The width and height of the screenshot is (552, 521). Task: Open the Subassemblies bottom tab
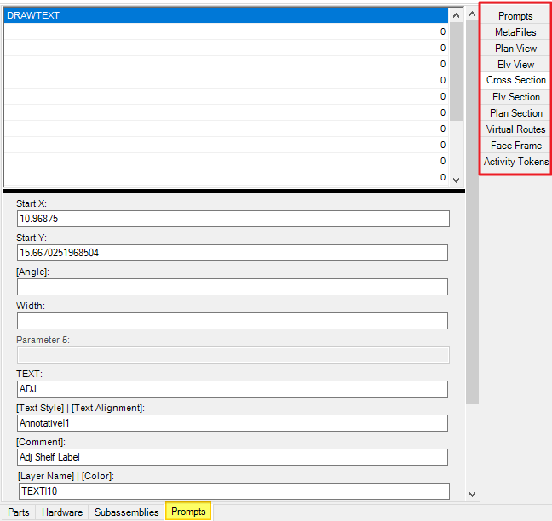126,512
